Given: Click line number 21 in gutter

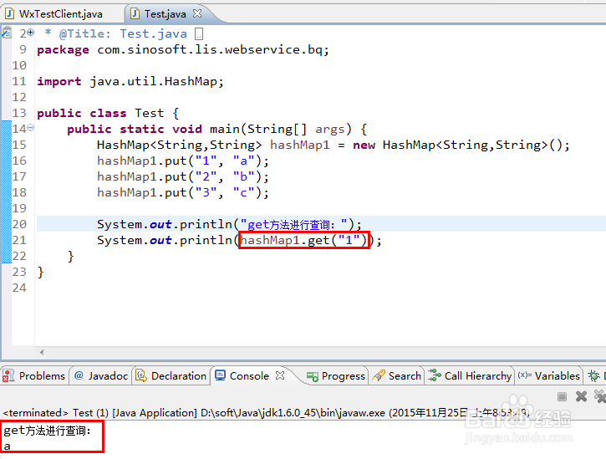Looking at the screenshot, I should [x=19, y=240].
